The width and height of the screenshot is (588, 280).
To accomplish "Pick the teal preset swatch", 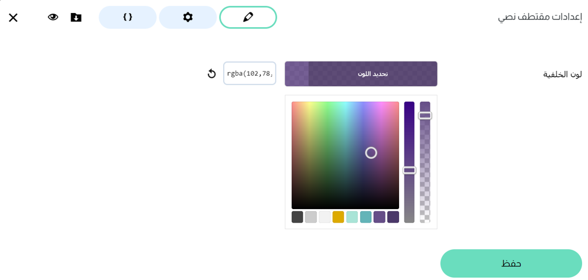I will (366, 217).
